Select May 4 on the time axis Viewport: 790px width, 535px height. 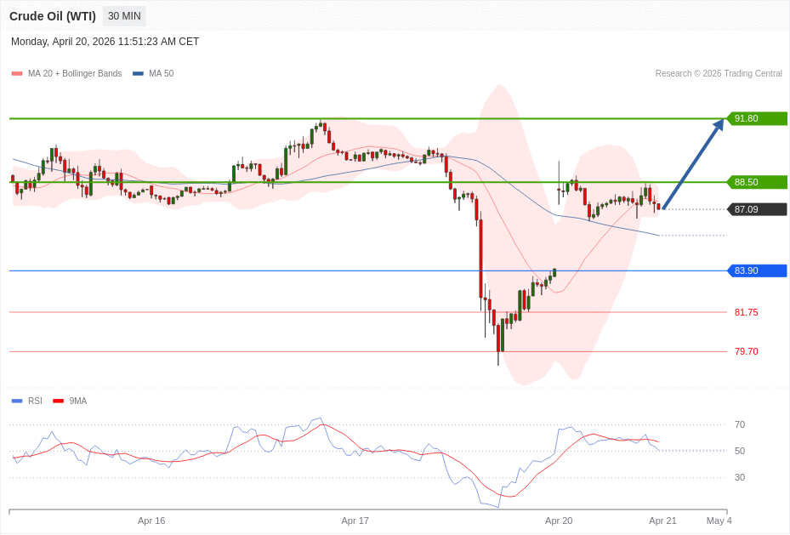(x=719, y=521)
